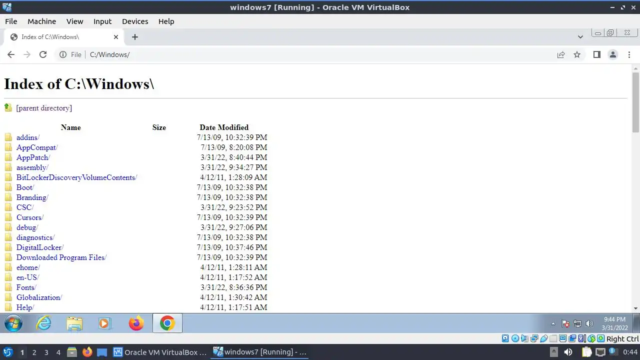Open the VirtualBox Machine menu

tap(41, 21)
